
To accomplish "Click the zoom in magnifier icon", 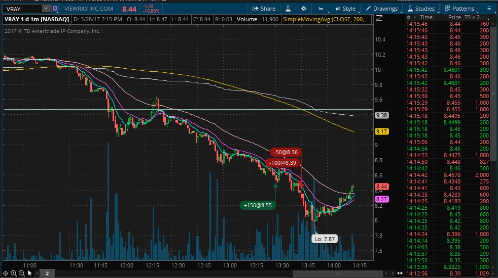I will point(13,273).
